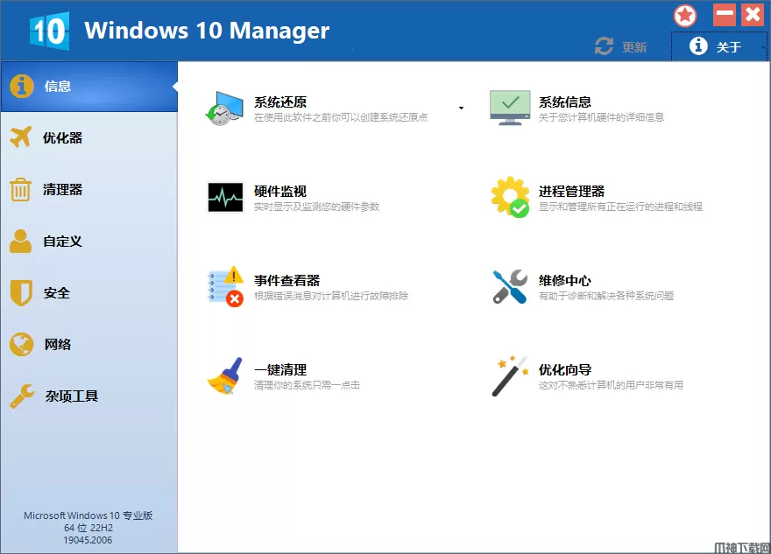Screen dimensions: 771x554
Task: Click the 优化向导 magic wand icon
Action: pos(510,375)
